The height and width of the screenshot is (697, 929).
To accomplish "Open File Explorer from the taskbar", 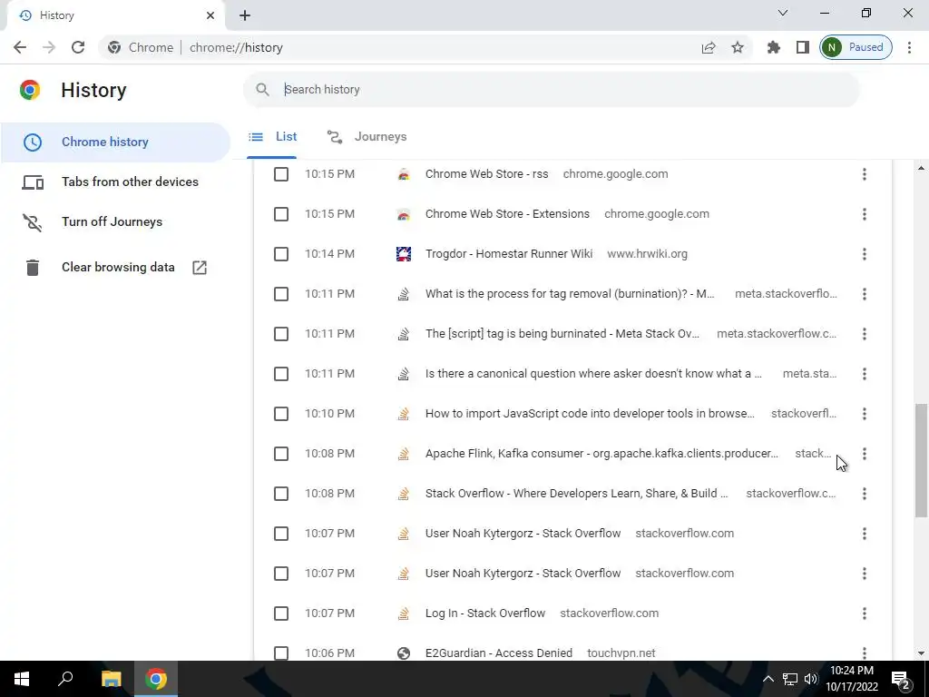I will click(x=111, y=679).
